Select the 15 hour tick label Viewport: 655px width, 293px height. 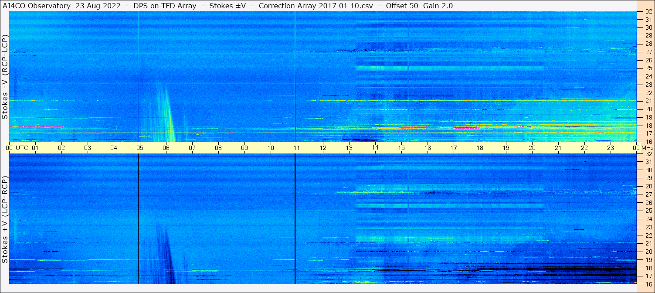(x=401, y=148)
